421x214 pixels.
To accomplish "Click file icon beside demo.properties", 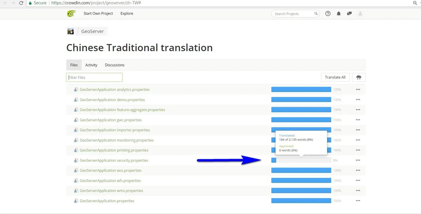I will pyautogui.click(x=76, y=100).
